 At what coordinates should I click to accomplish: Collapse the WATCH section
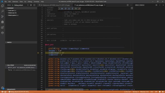[21, 42]
